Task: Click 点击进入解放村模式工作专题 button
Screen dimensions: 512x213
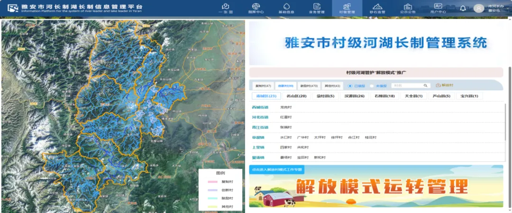Action: (276, 169)
